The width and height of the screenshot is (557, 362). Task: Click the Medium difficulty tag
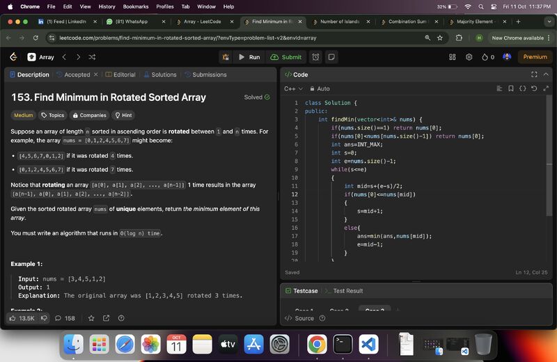pos(24,115)
